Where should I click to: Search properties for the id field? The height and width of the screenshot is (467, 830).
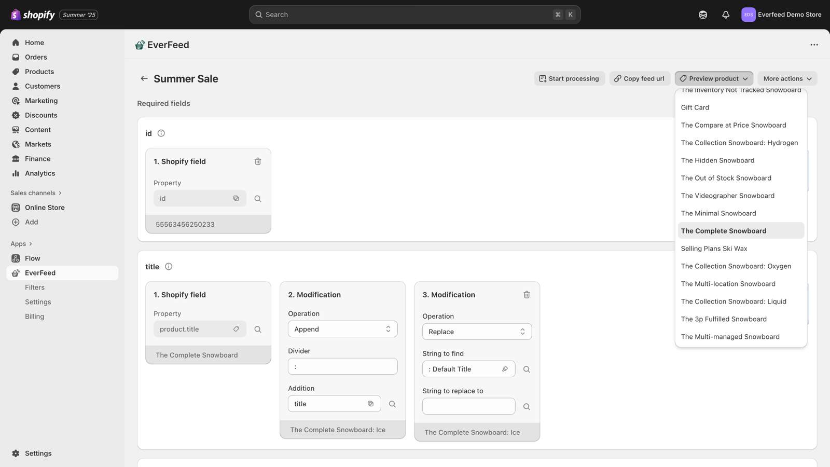258,199
